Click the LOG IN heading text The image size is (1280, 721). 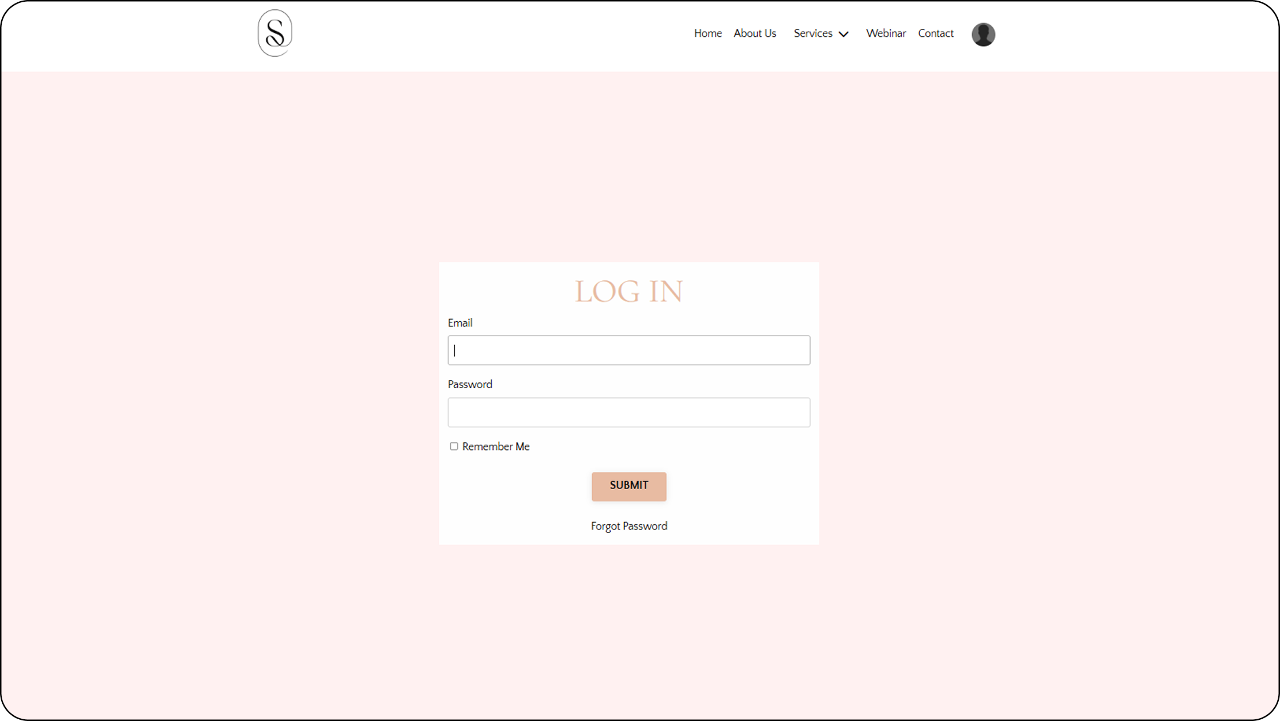tap(628, 291)
